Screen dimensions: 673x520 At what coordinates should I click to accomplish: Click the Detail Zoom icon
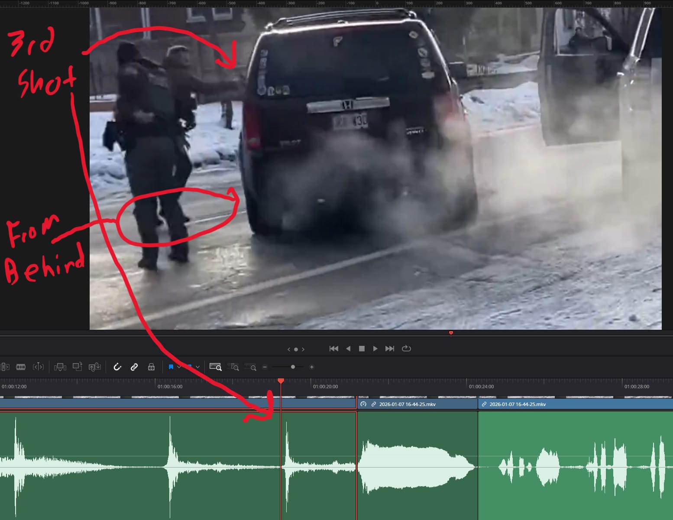[x=233, y=367]
